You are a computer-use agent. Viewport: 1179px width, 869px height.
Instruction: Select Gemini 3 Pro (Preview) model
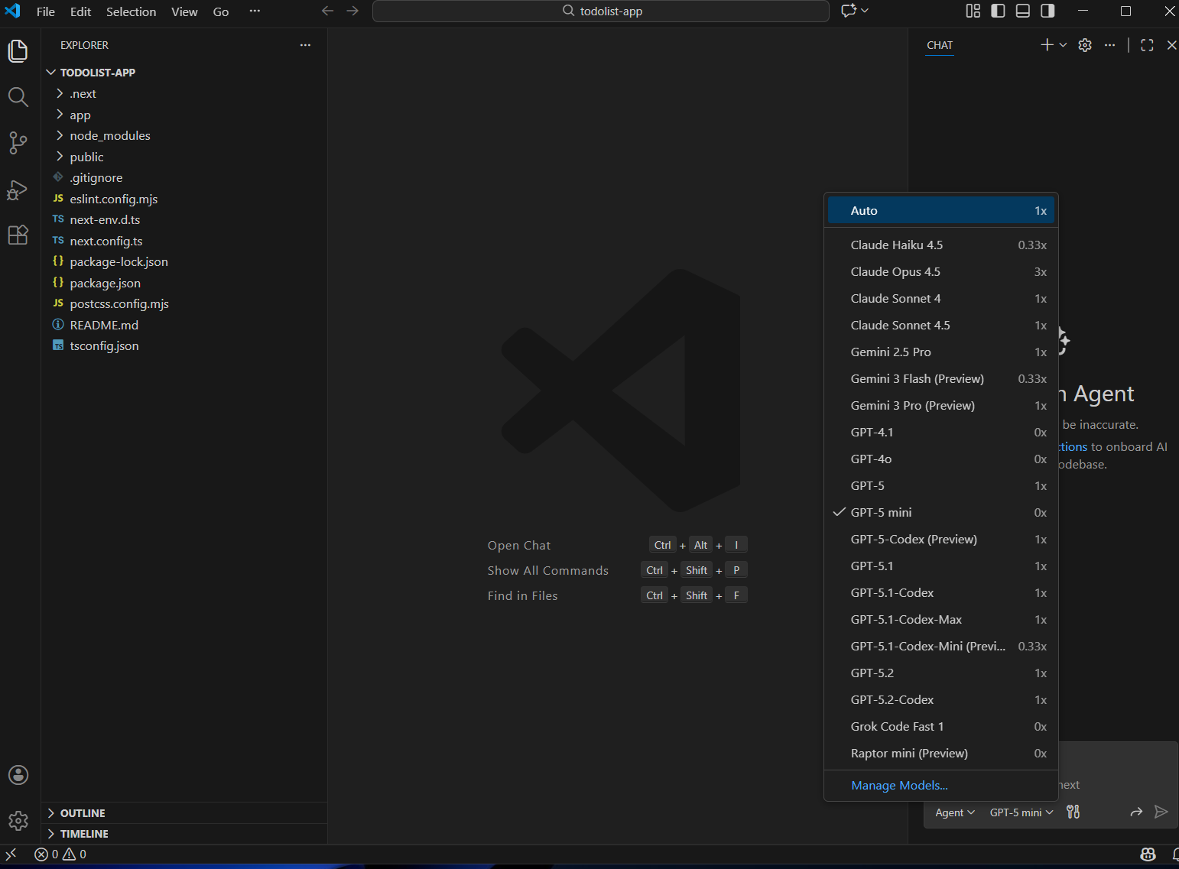pos(940,406)
